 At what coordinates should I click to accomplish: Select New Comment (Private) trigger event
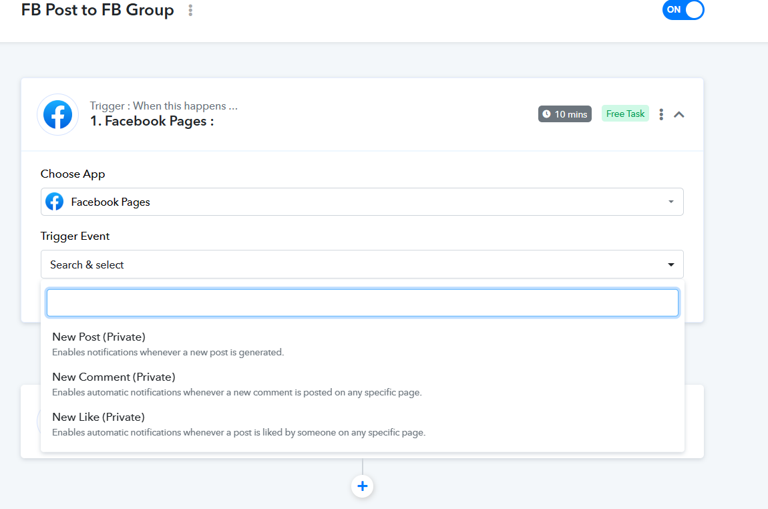(x=363, y=385)
